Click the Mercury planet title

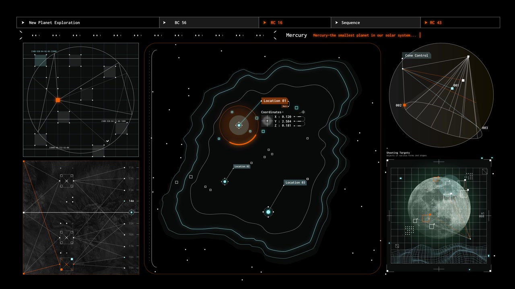pos(297,35)
